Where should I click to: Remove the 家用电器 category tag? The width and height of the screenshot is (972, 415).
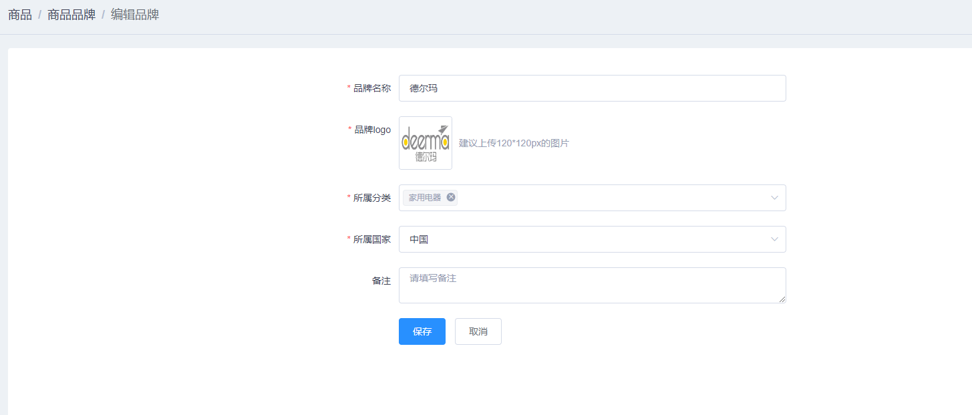[451, 197]
